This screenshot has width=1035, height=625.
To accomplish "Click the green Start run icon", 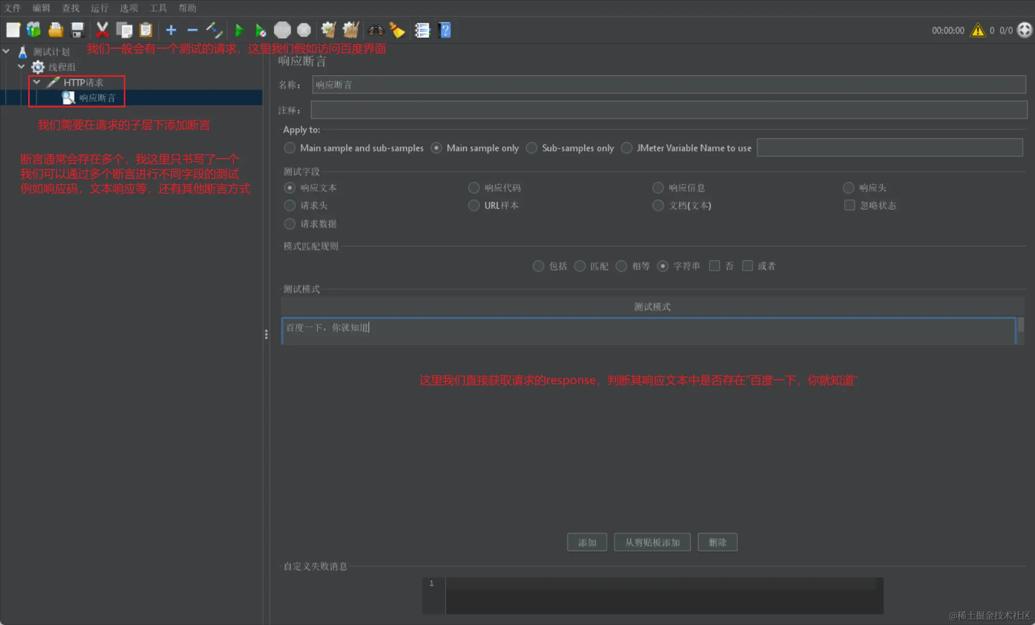I will click(x=239, y=30).
